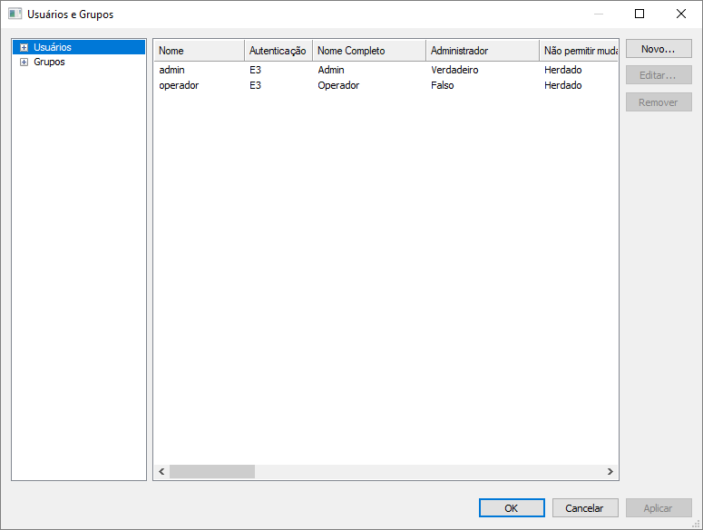Maximize the Usuários e Grupos window
Viewport: 703px width, 530px height.
640,14
